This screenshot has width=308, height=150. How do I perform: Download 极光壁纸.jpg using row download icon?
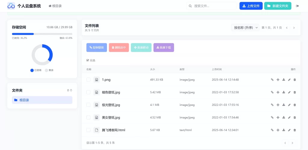pyautogui.click(x=283, y=105)
